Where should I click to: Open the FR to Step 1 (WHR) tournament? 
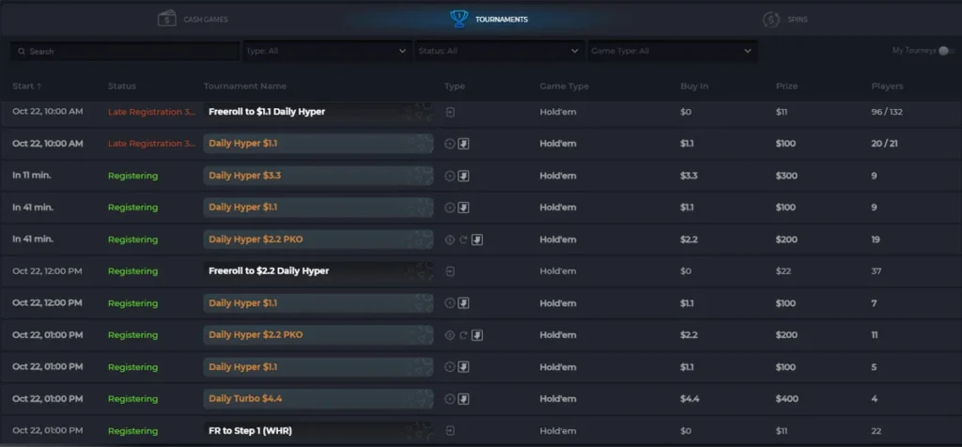(x=318, y=430)
